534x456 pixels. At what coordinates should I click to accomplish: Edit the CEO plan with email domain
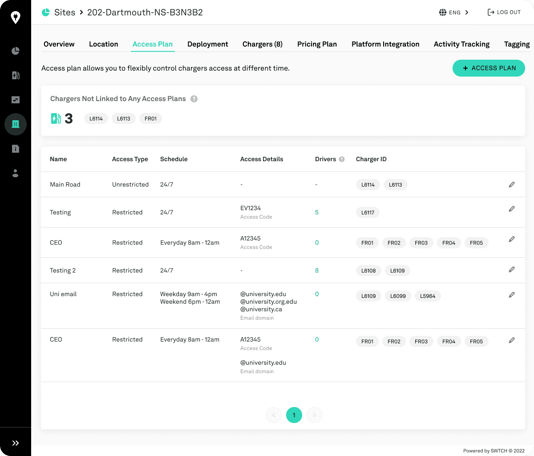[512, 340]
